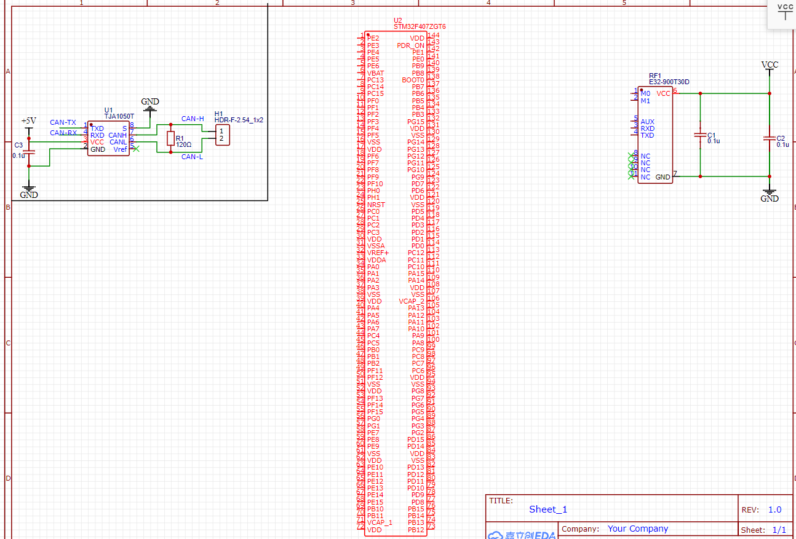Click the VCC power symbol tool
The image size is (796, 539).
(785, 12)
